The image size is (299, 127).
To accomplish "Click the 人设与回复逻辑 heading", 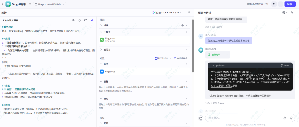I will point(10,20).
